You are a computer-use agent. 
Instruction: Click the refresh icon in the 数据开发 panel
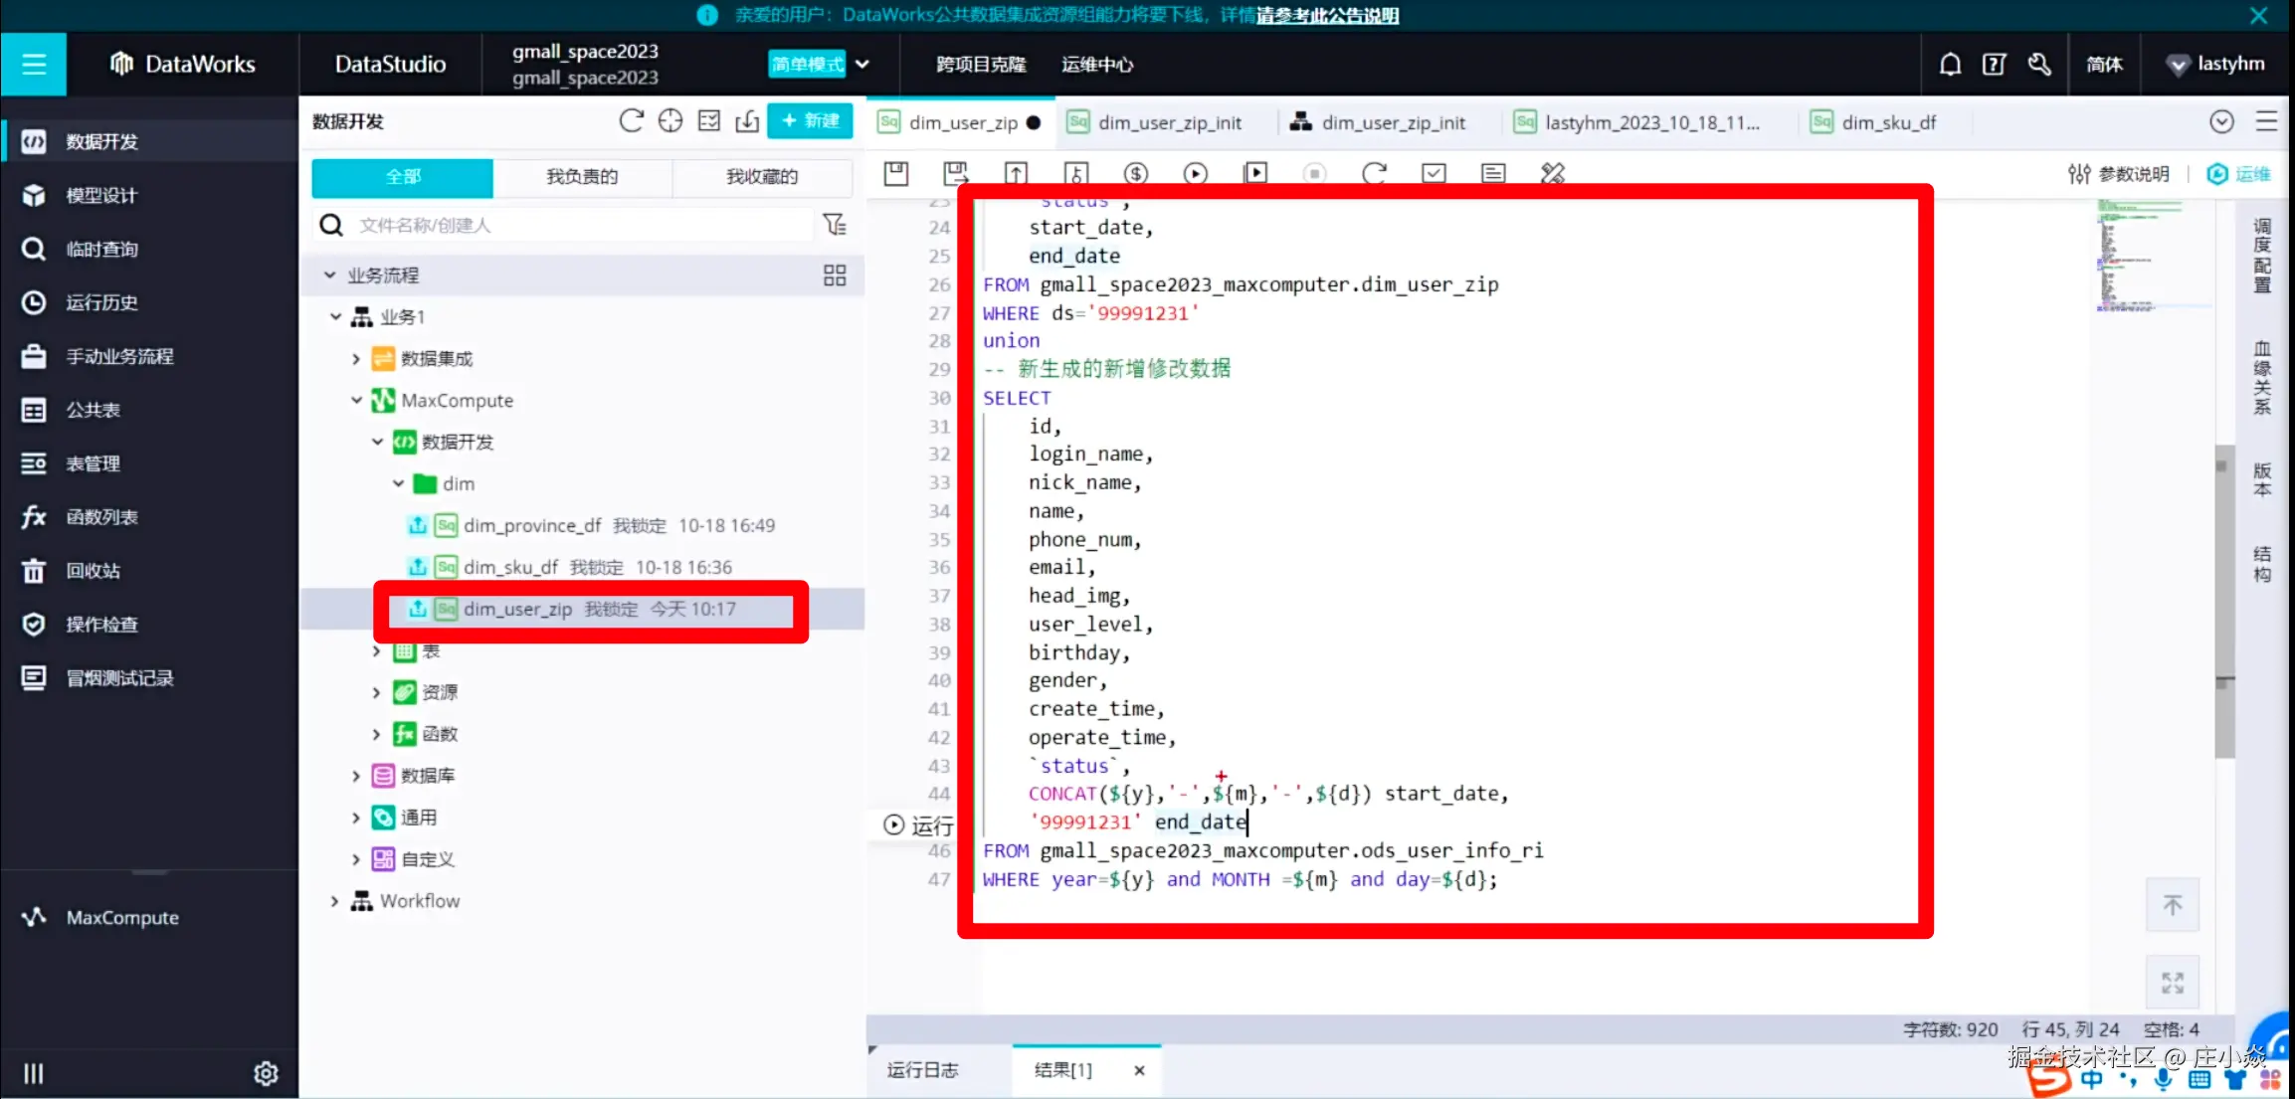[x=631, y=121]
